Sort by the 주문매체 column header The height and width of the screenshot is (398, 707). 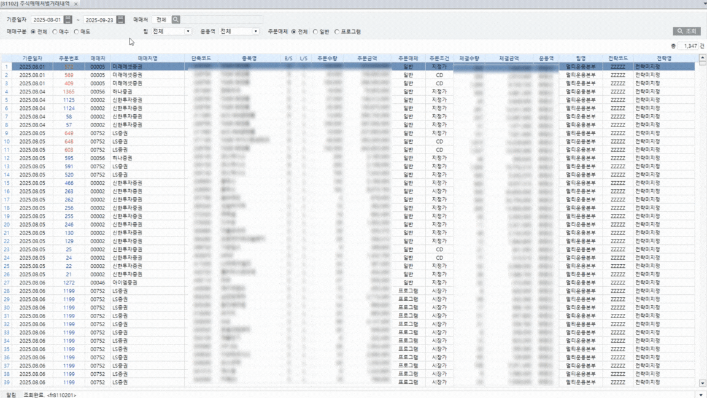click(x=408, y=58)
